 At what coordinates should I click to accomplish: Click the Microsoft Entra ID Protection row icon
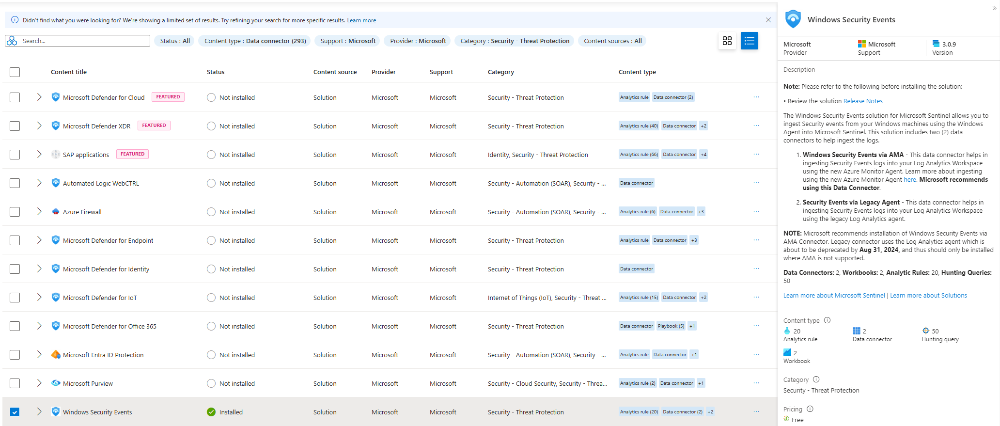56,355
